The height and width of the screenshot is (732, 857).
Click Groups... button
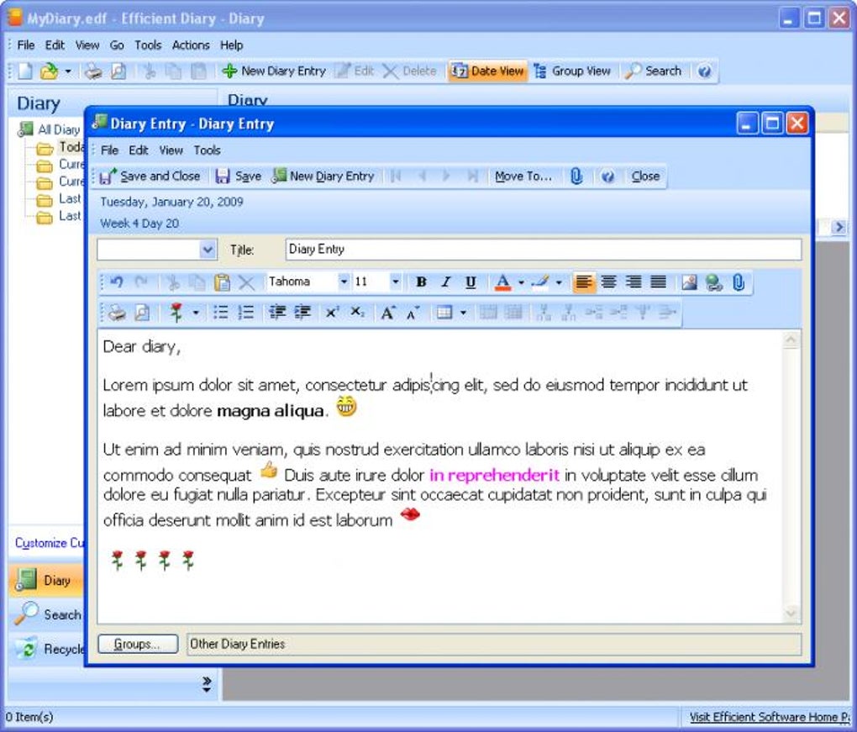tap(138, 644)
